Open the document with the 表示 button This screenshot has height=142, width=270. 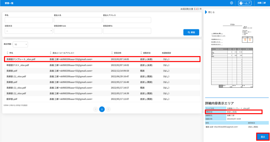[x=263, y=137]
